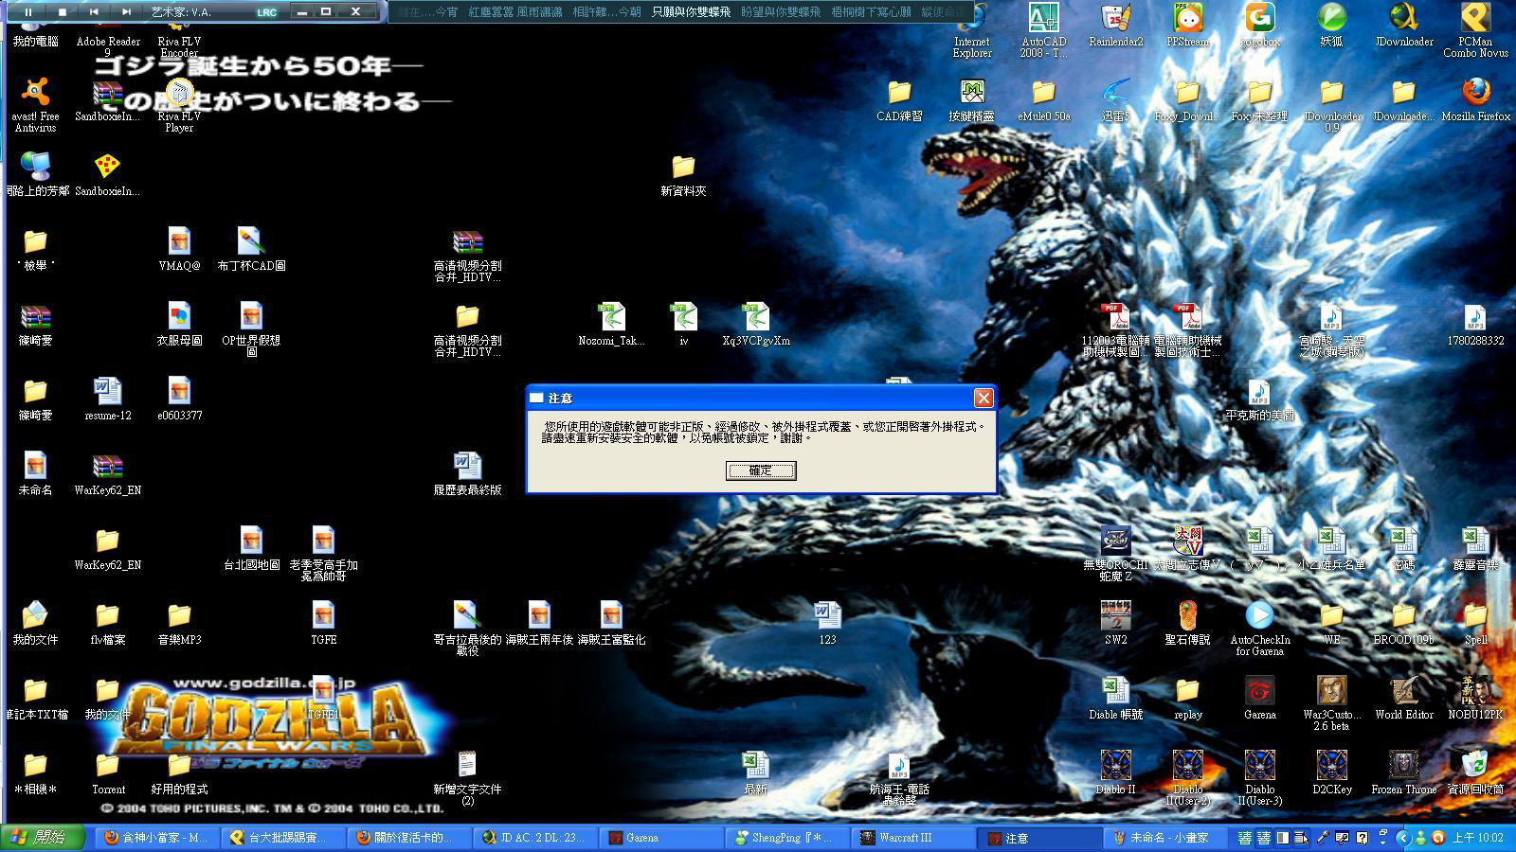
Task: Open language bar options dropdown
Action: click(x=1382, y=838)
